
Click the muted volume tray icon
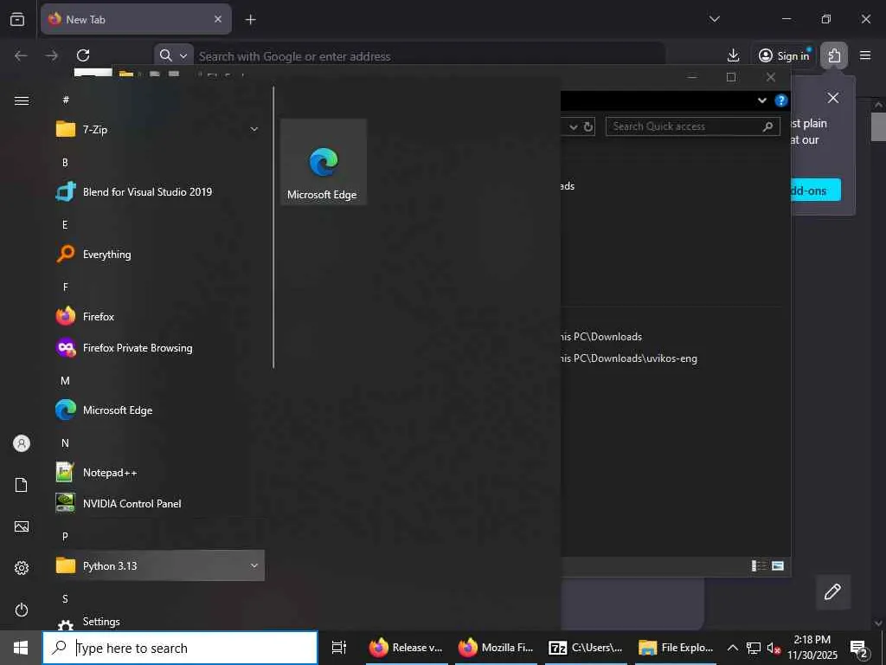(x=774, y=648)
